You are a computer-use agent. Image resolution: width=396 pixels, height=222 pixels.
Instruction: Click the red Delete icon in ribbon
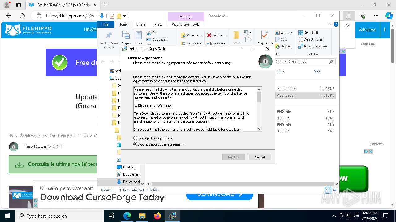(x=209, y=35)
